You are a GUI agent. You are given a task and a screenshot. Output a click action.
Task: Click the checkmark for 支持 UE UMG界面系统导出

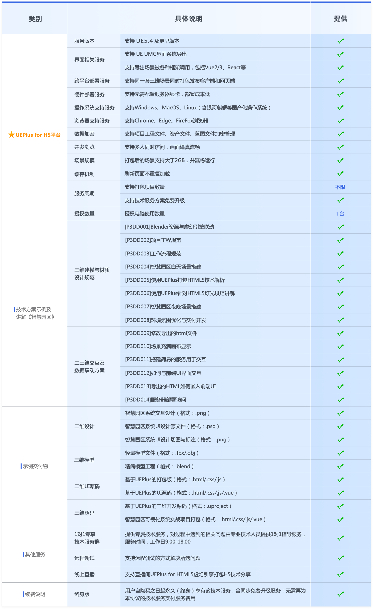pos(340,54)
